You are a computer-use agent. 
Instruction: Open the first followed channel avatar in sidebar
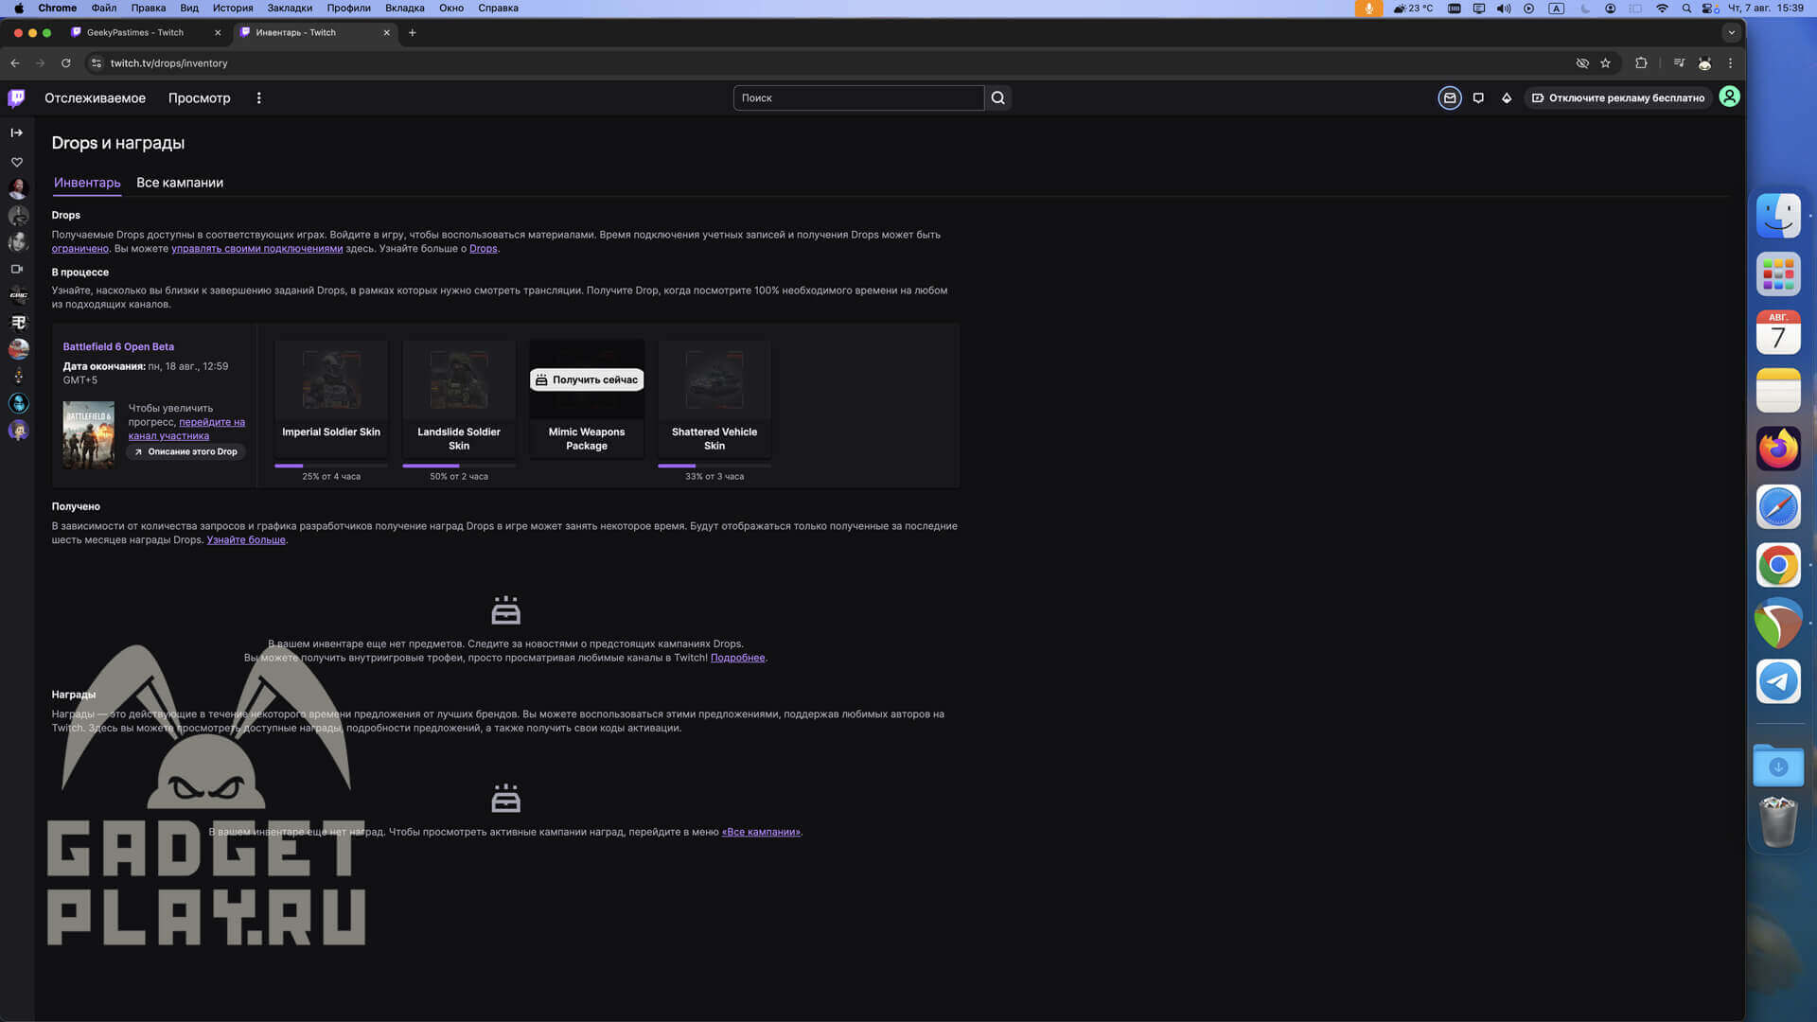pyautogui.click(x=18, y=188)
